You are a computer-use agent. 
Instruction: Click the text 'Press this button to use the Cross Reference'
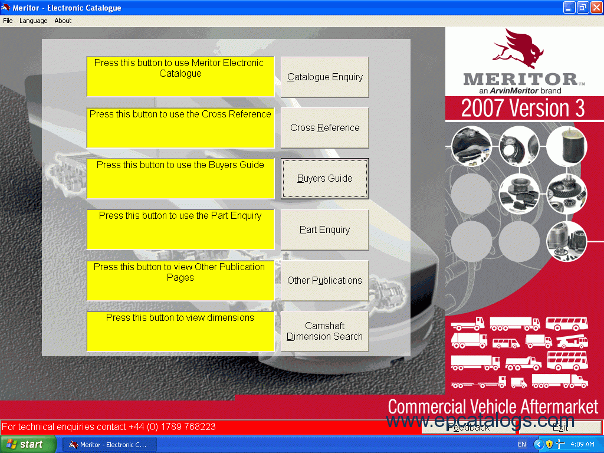pyautogui.click(x=180, y=114)
